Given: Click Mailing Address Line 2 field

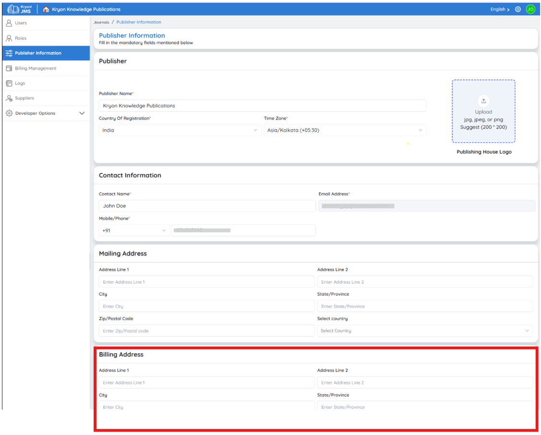Looking at the screenshot, I should coord(425,282).
